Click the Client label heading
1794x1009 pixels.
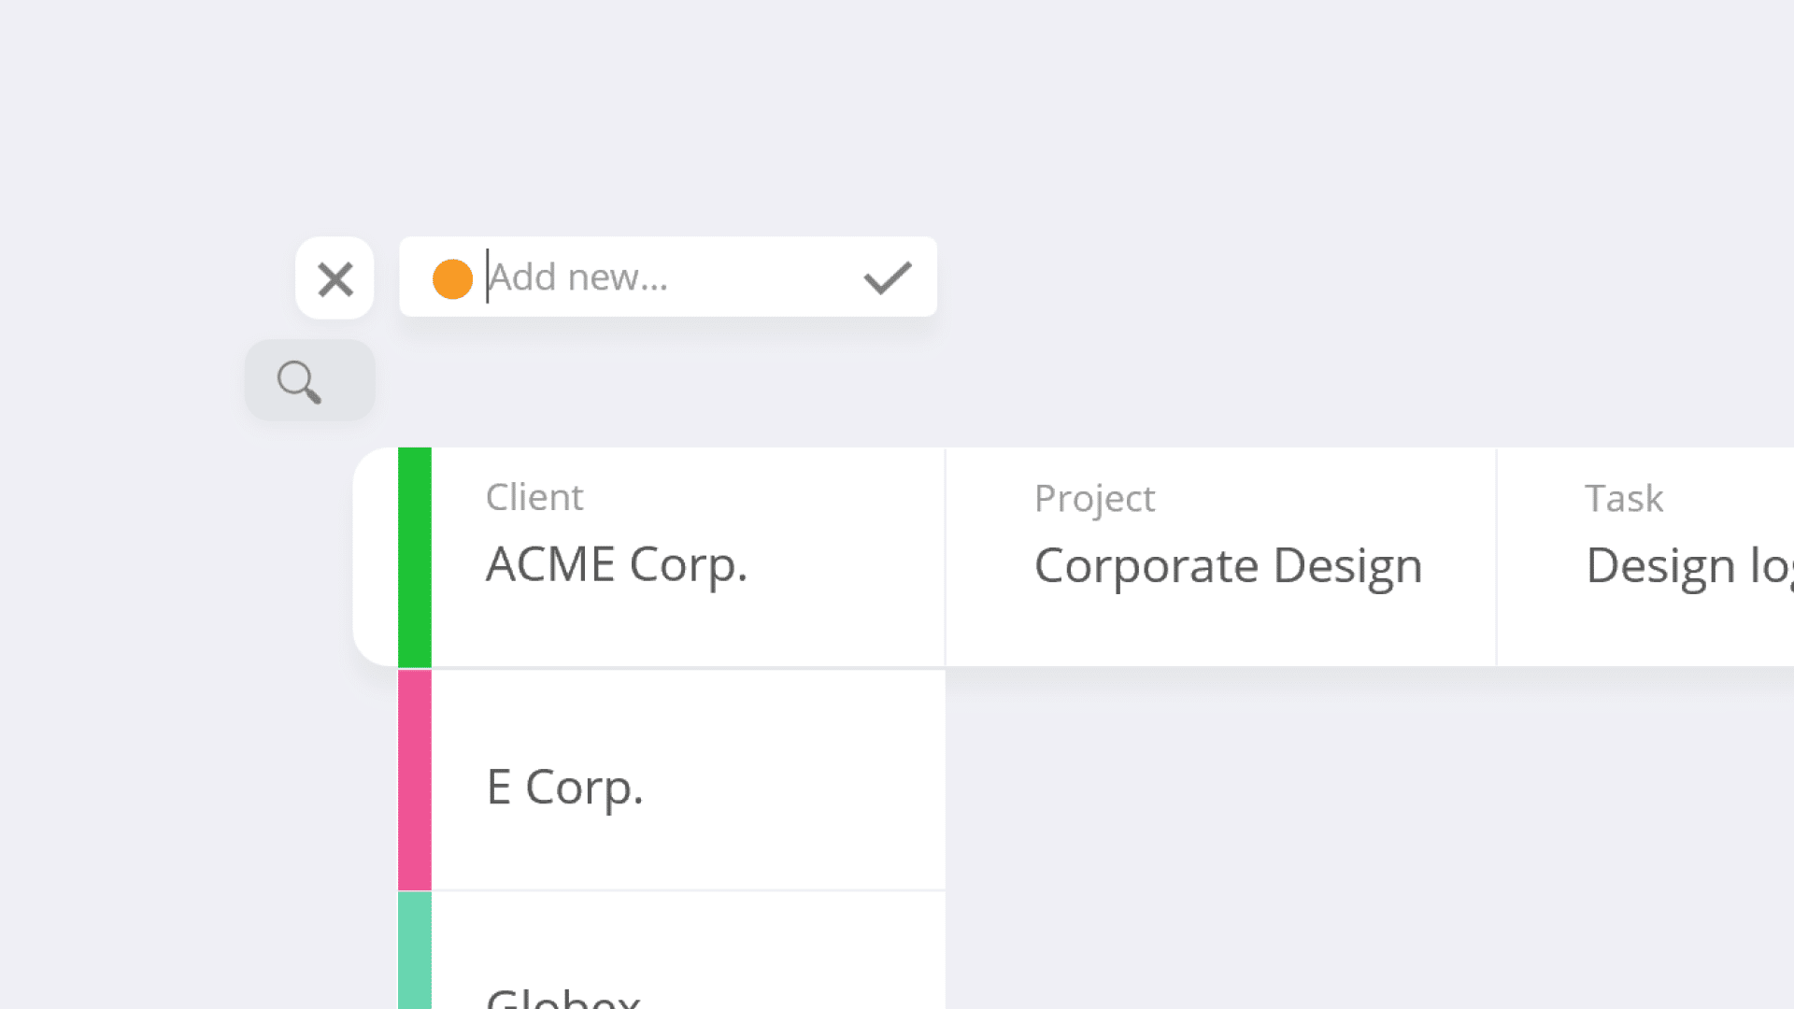coord(534,497)
